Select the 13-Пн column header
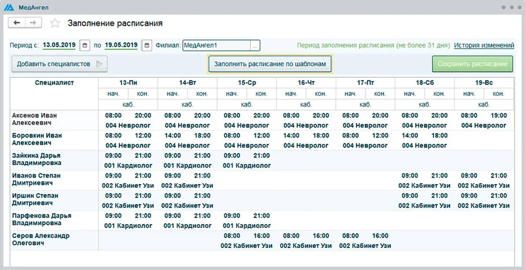 128,83
